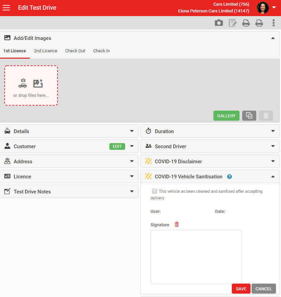281x297 pixels.
Task: Collapse the Add/Edit Images section
Action: (273, 38)
